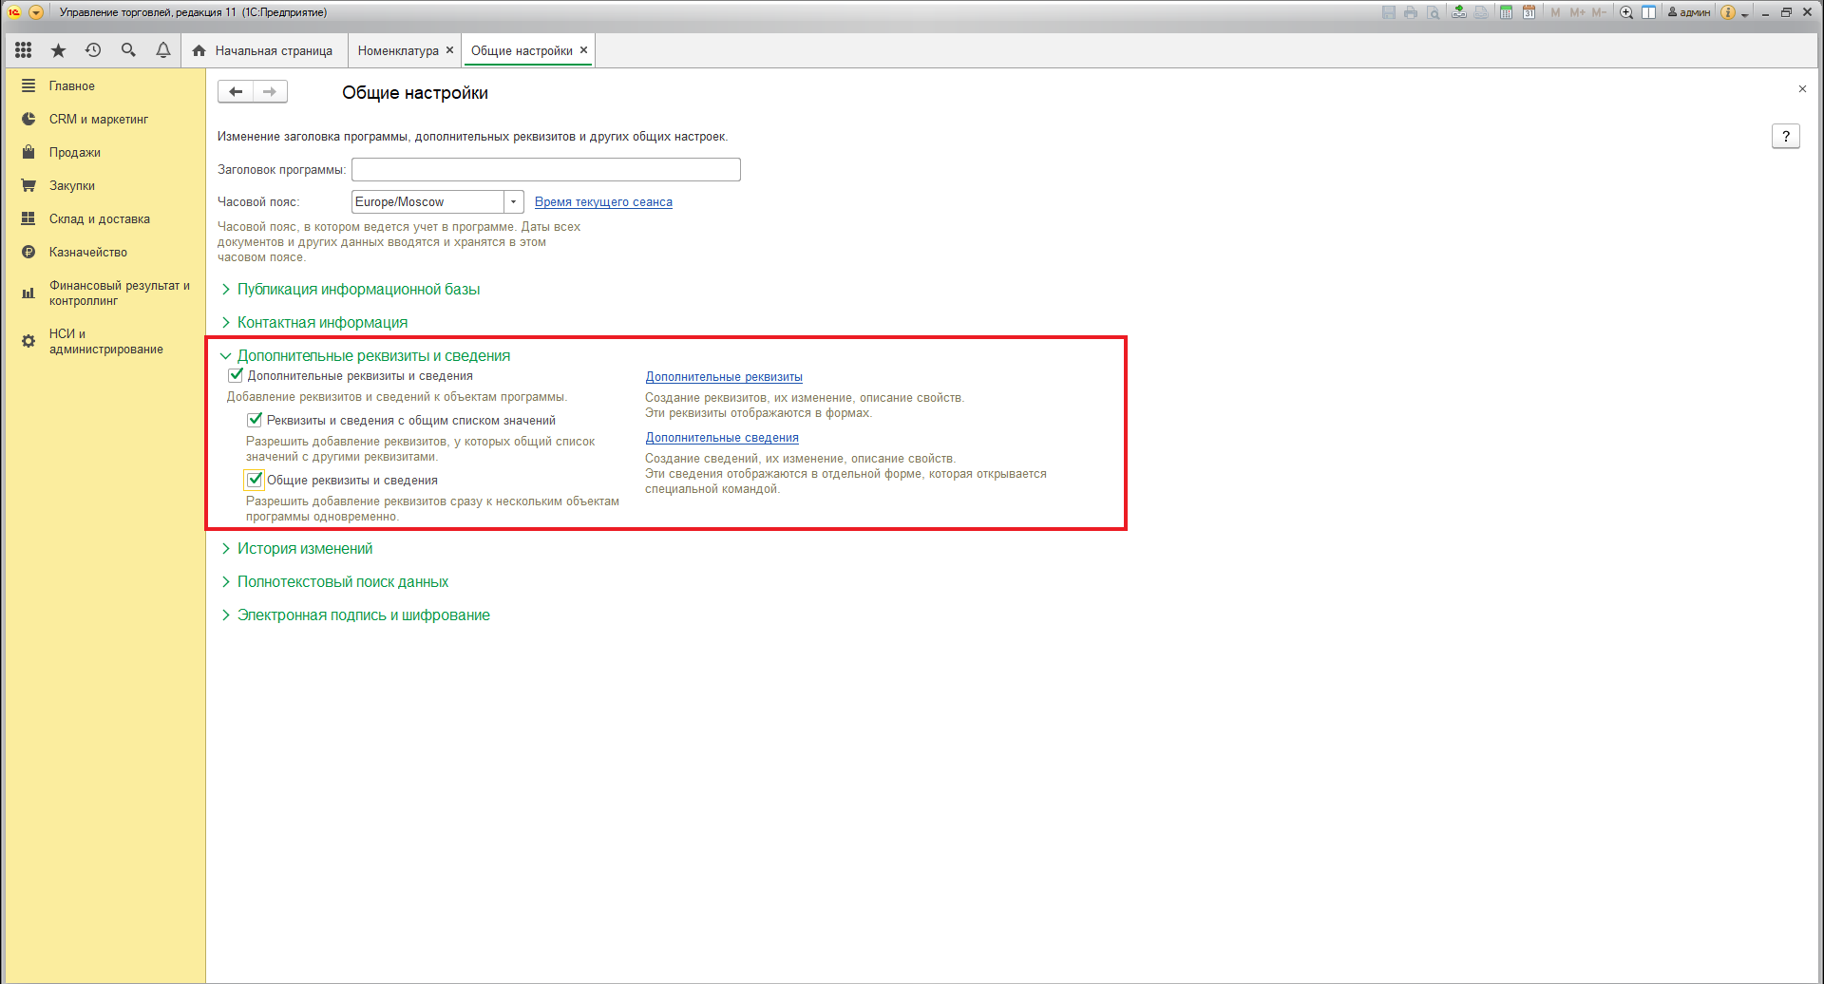The height and width of the screenshot is (984, 1824).
Task: Click the Заголовок программы input field
Action: click(x=545, y=170)
